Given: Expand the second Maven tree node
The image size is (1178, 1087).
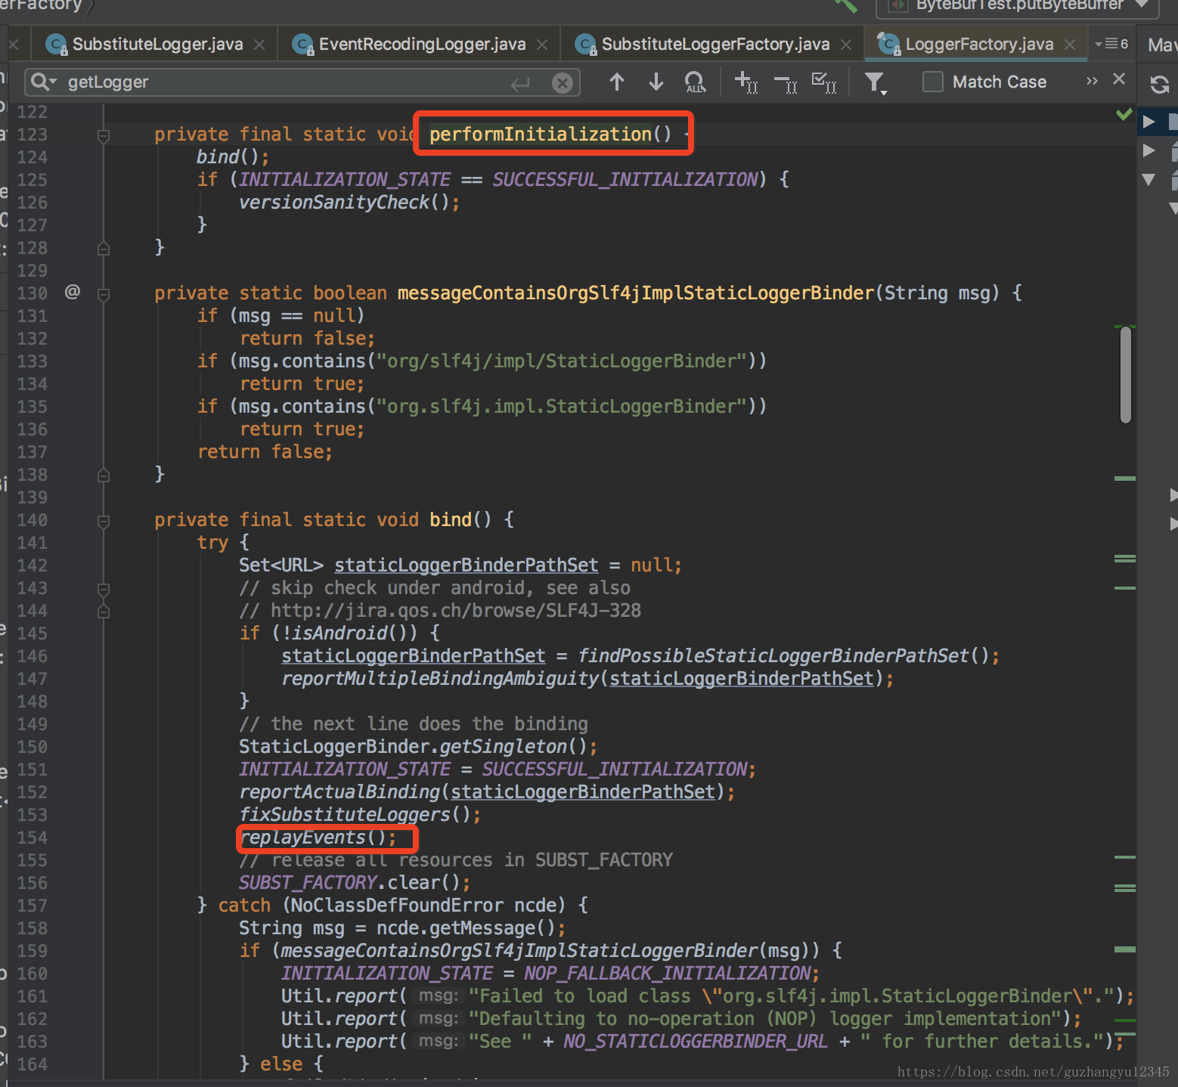Looking at the screenshot, I should click(1149, 150).
